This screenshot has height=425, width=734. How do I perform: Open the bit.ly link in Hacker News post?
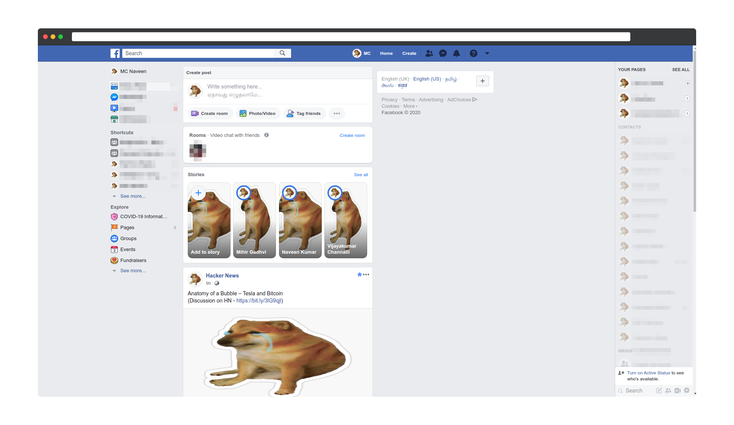[x=259, y=301]
